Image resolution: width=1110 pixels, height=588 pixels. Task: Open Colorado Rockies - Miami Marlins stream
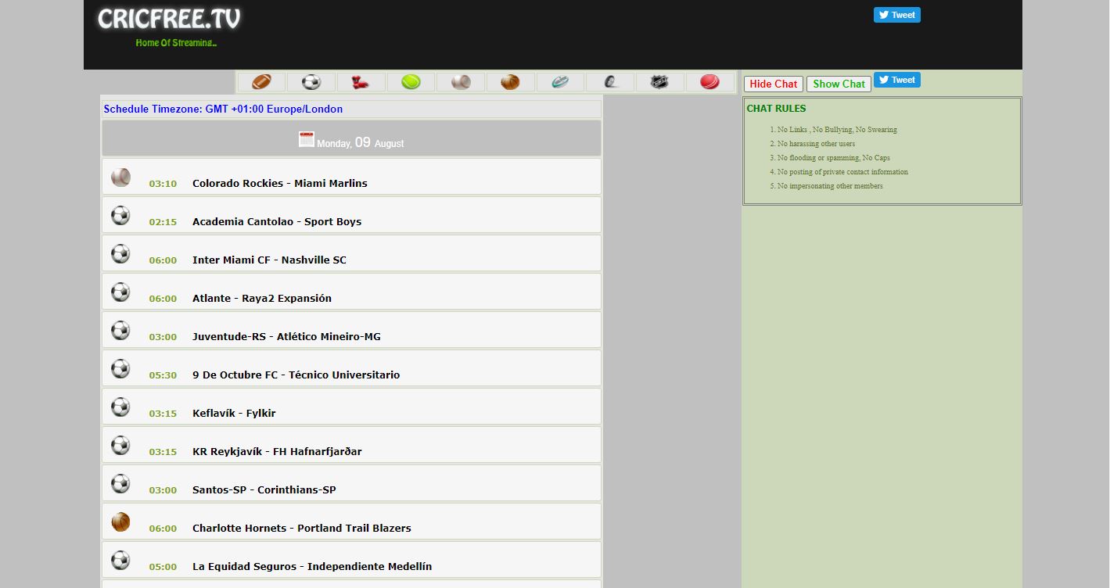click(280, 183)
